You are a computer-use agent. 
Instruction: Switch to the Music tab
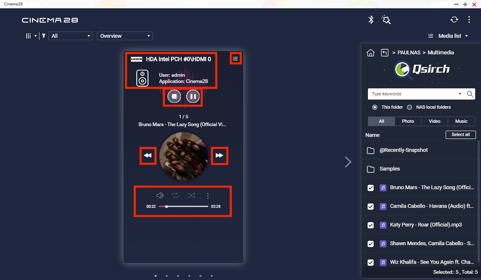pyautogui.click(x=461, y=121)
